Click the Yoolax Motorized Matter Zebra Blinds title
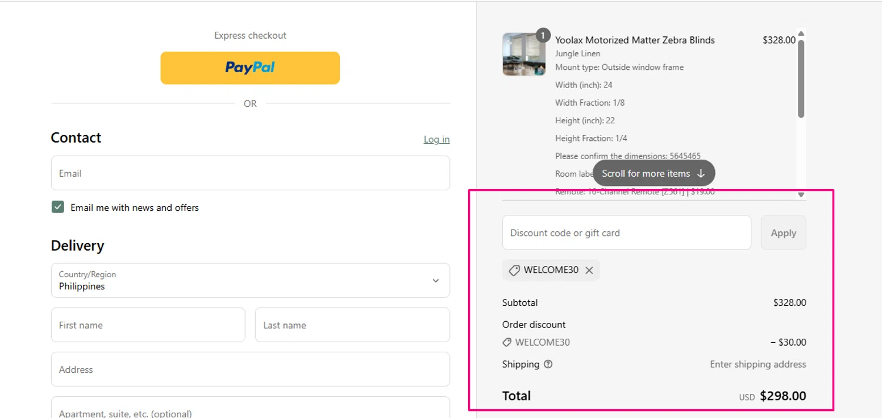 pyautogui.click(x=635, y=40)
